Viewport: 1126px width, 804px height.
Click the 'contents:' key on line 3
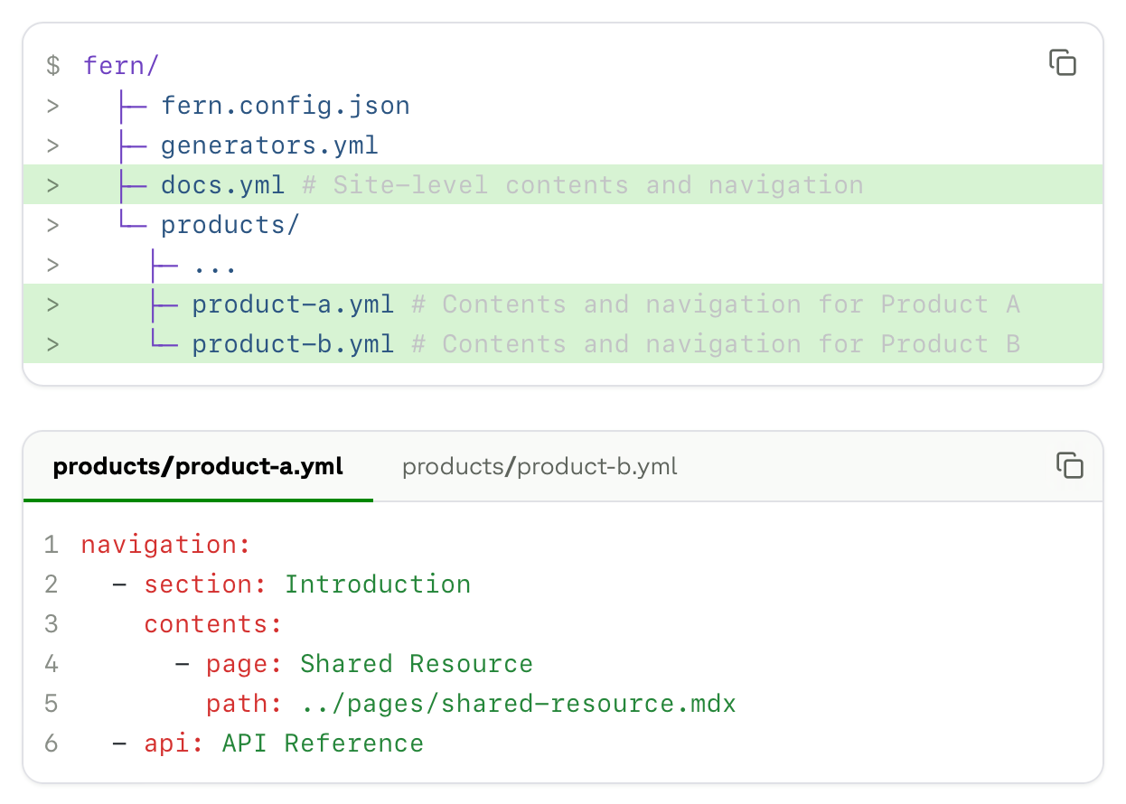pyautogui.click(x=213, y=624)
